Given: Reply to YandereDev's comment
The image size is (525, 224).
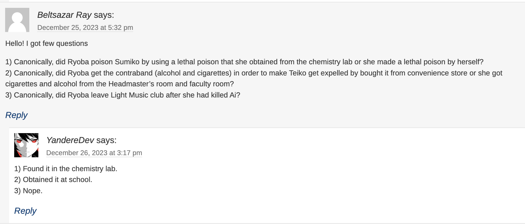Looking at the screenshot, I should 25,211.
